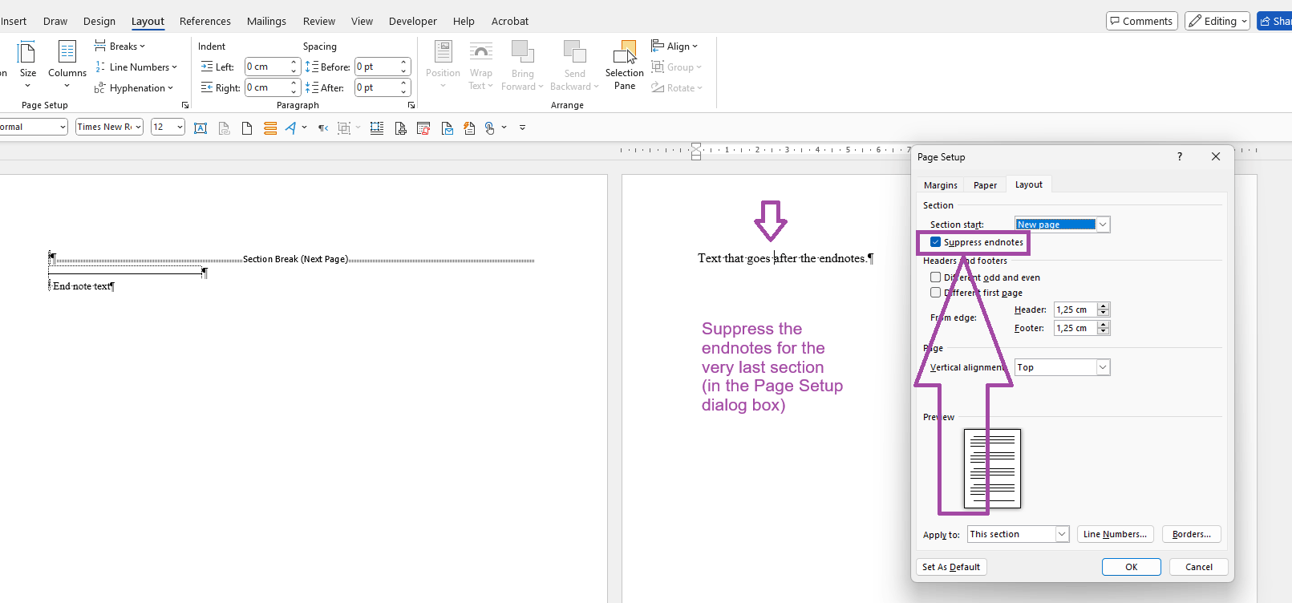1292x603 pixels.
Task: Open the References ribbon tab
Action: pos(205,21)
